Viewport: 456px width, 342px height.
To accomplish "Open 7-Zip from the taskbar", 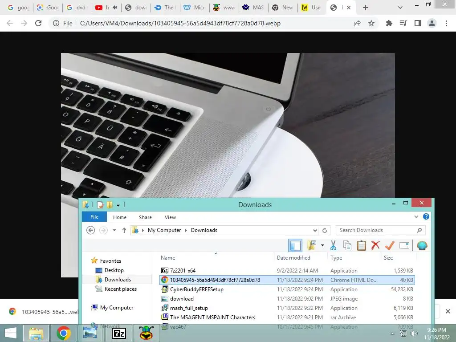I will pos(118,333).
